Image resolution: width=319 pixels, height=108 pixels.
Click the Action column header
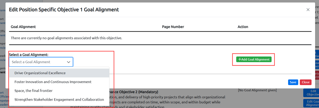[x=243, y=27]
